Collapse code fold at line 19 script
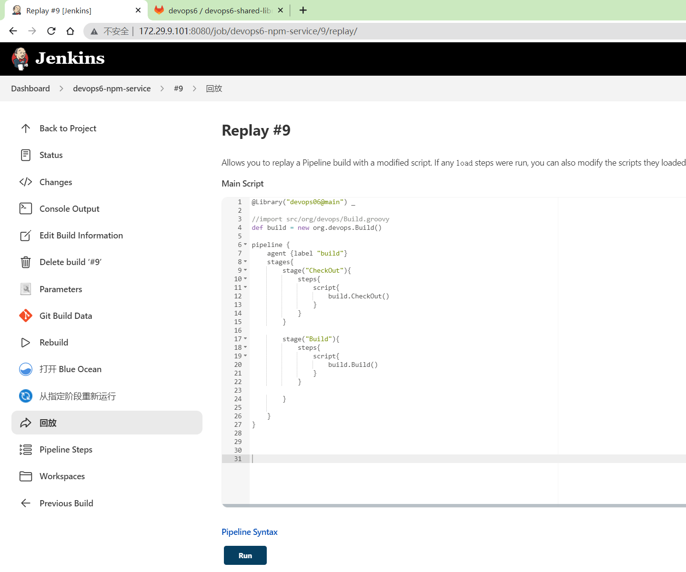The image size is (686, 572). [245, 356]
